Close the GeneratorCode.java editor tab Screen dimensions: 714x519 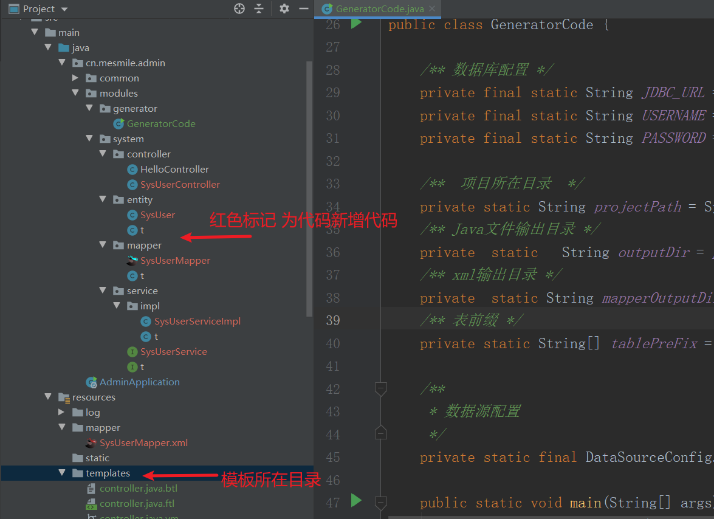click(x=432, y=9)
